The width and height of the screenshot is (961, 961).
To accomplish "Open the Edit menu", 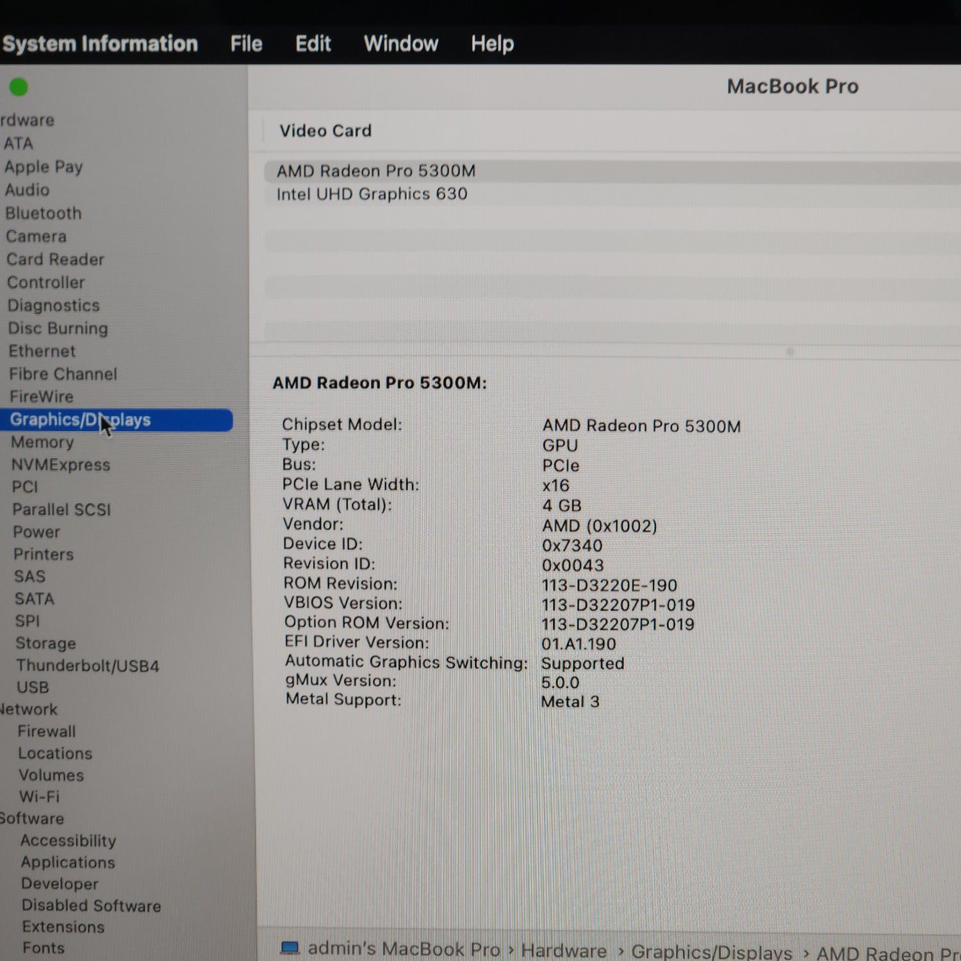I will click(313, 44).
